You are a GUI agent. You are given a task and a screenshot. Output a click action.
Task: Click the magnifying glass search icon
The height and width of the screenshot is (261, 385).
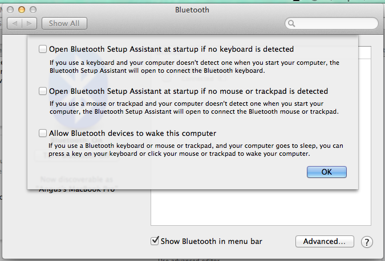(x=291, y=24)
